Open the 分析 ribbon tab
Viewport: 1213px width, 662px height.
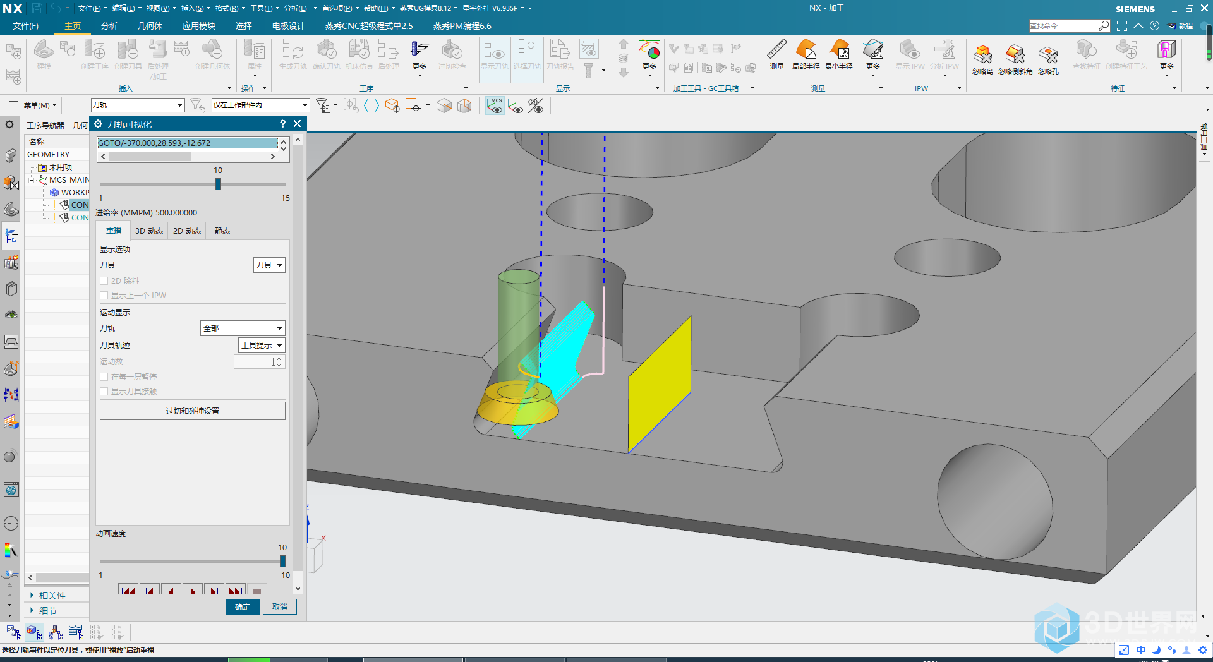[109, 26]
